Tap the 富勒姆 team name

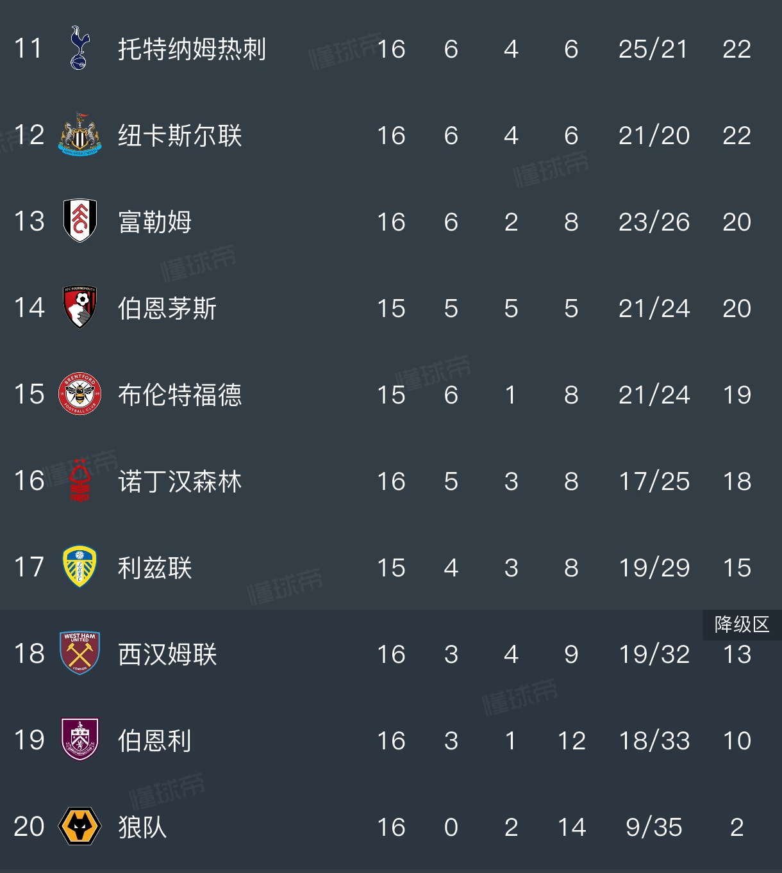[x=154, y=222]
